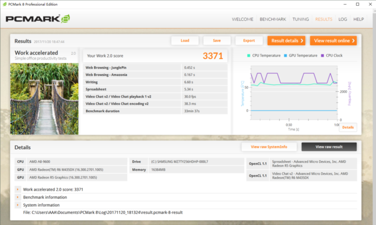Viewport: 376px width, 225px height.
Task: Expand the System information section
Action: [19, 205]
